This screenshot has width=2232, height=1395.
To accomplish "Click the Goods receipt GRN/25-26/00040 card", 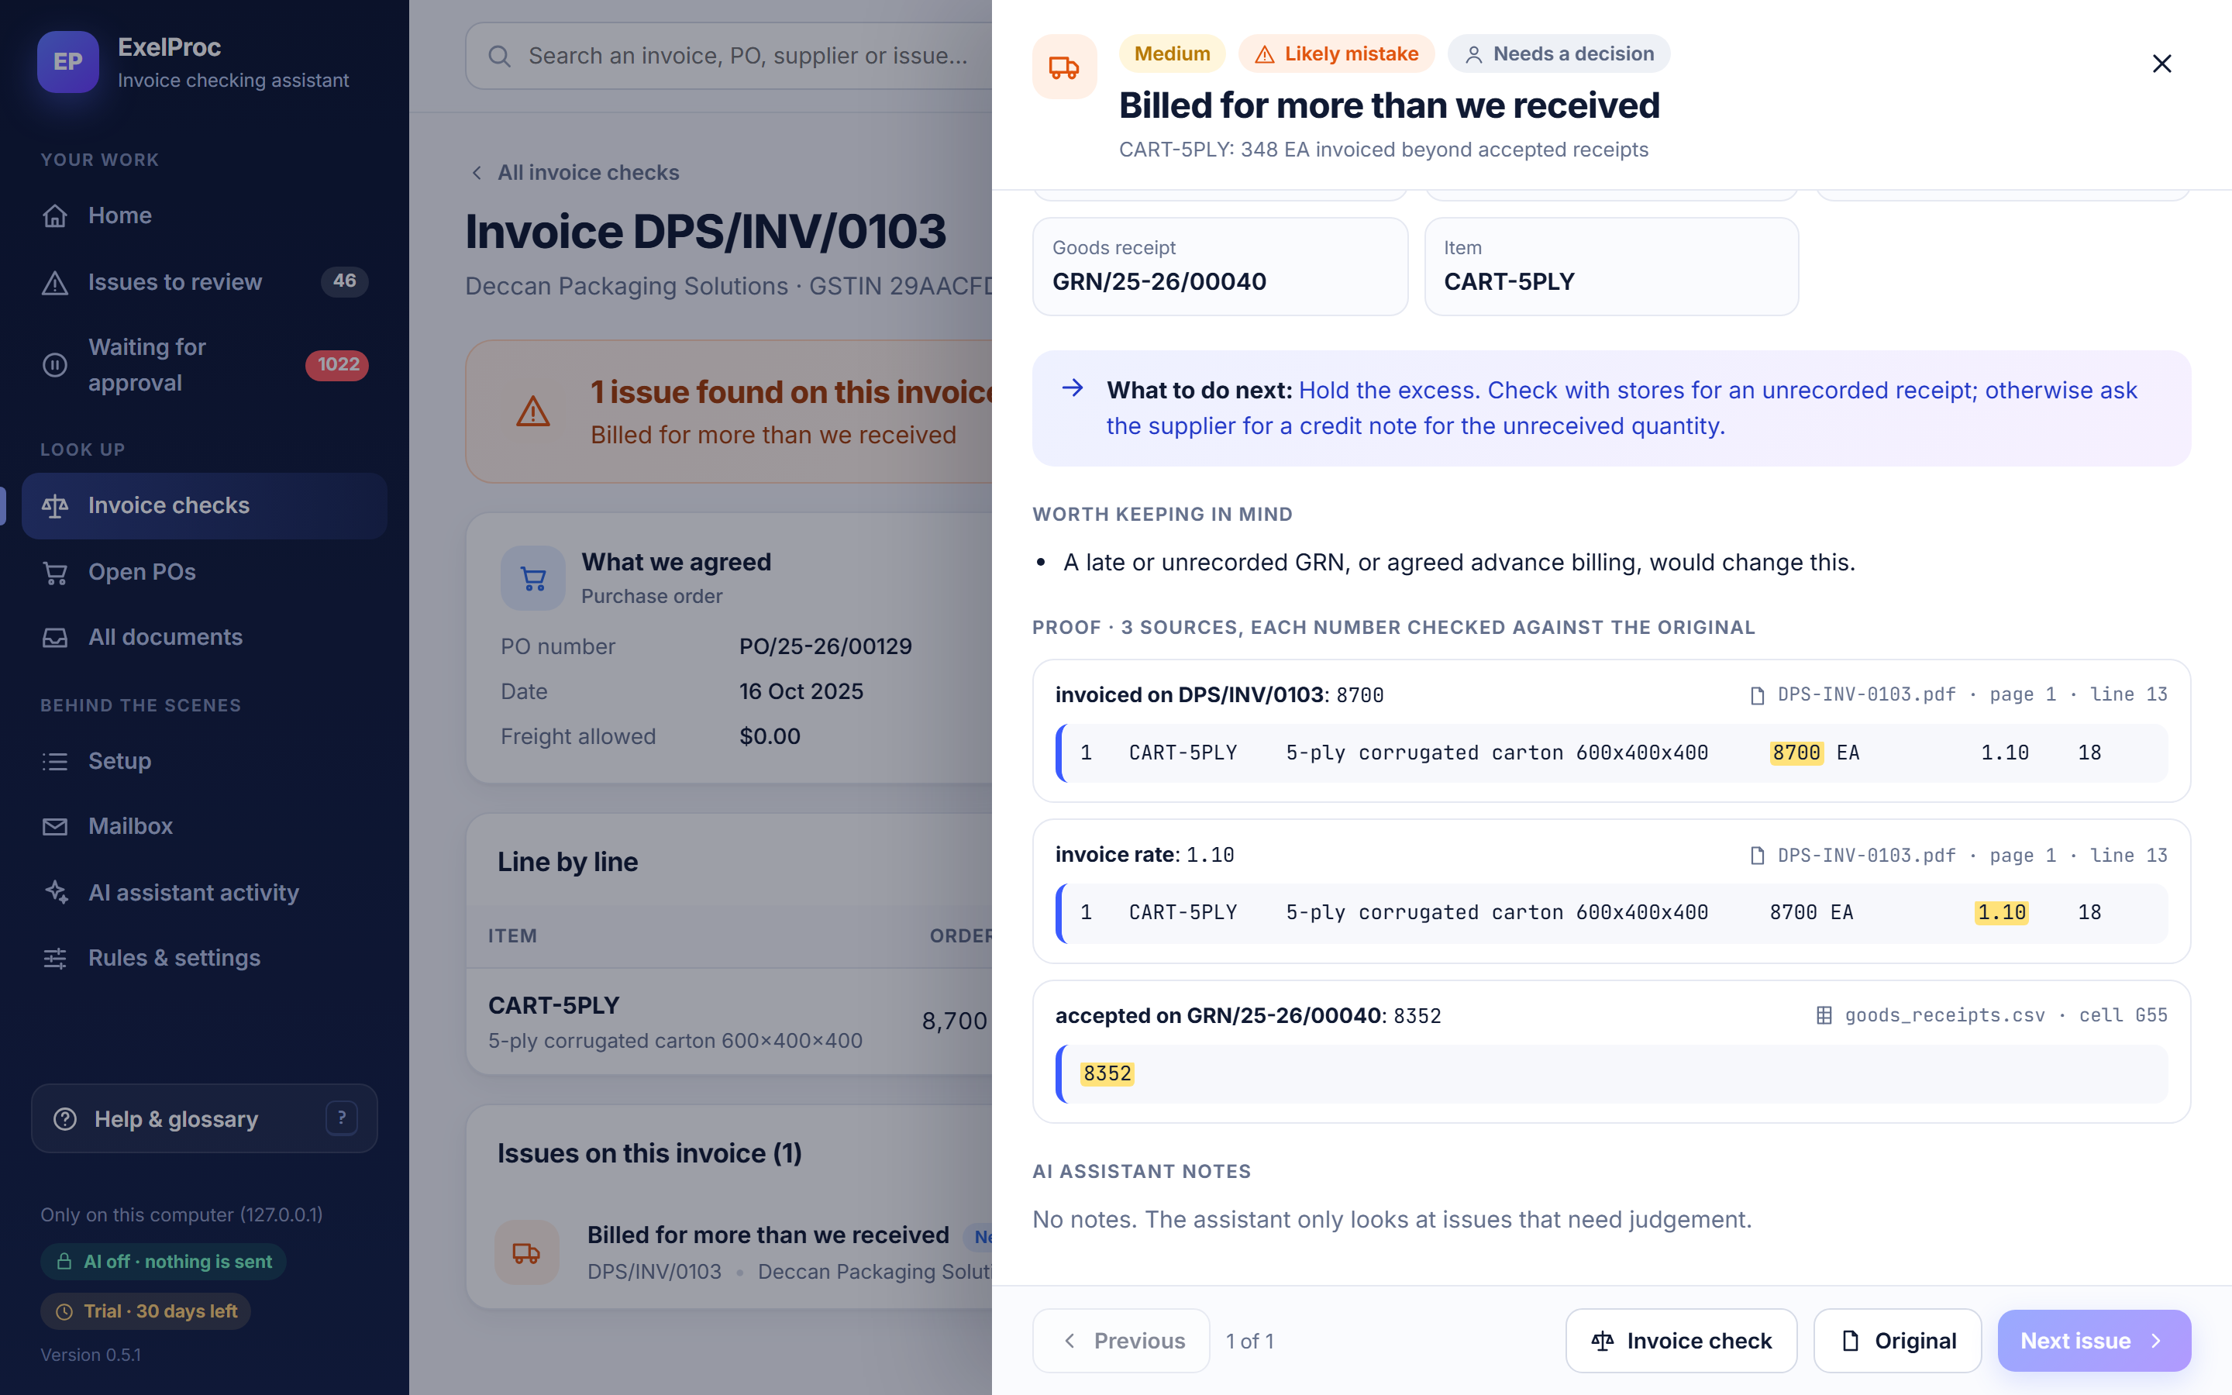I will tap(1219, 267).
